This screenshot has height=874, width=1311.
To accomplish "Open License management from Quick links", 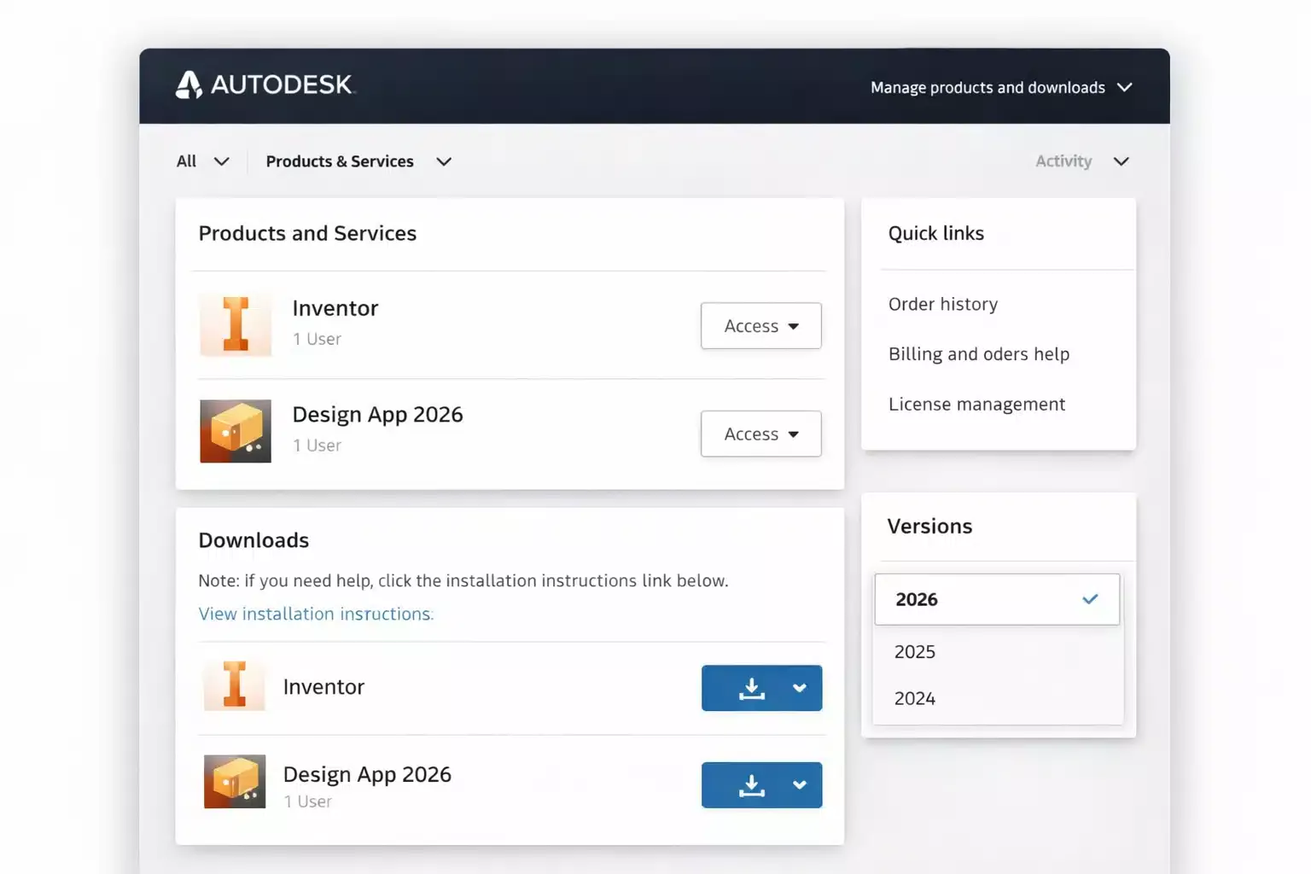I will [976, 404].
